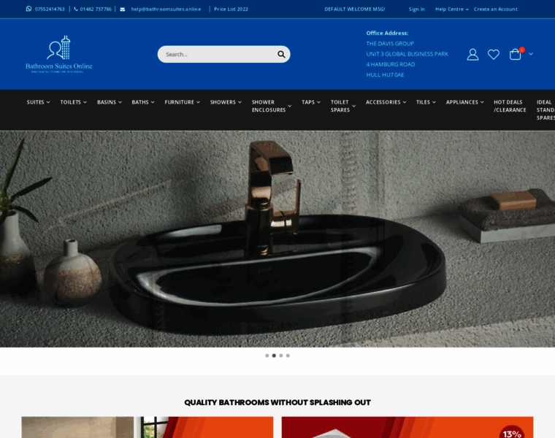Click '4 HAMBURG ROAD' address line
Image resolution: width=555 pixels, height=438 pixels.
click(x=391, y=64)
